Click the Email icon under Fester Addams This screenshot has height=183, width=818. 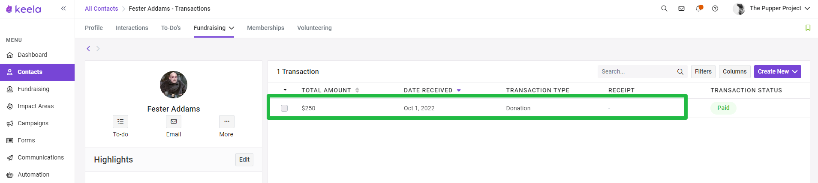coord(174,122)
